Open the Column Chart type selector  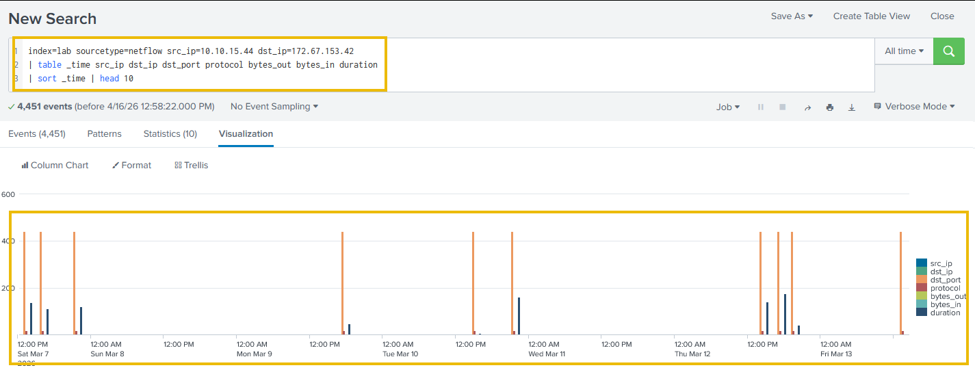pos(55,166)
